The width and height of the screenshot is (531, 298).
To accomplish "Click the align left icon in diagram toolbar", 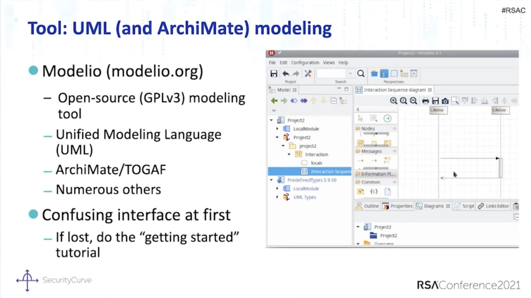I will pyautogui.click(x=475, y=101).
